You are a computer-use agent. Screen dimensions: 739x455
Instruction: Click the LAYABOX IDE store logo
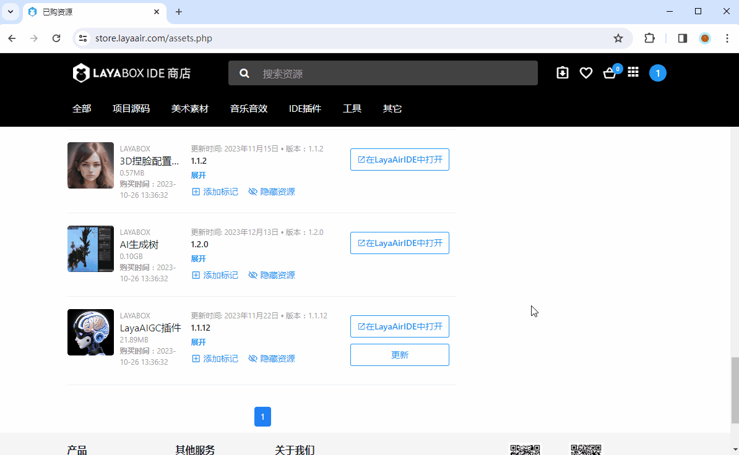pos(131,74)
